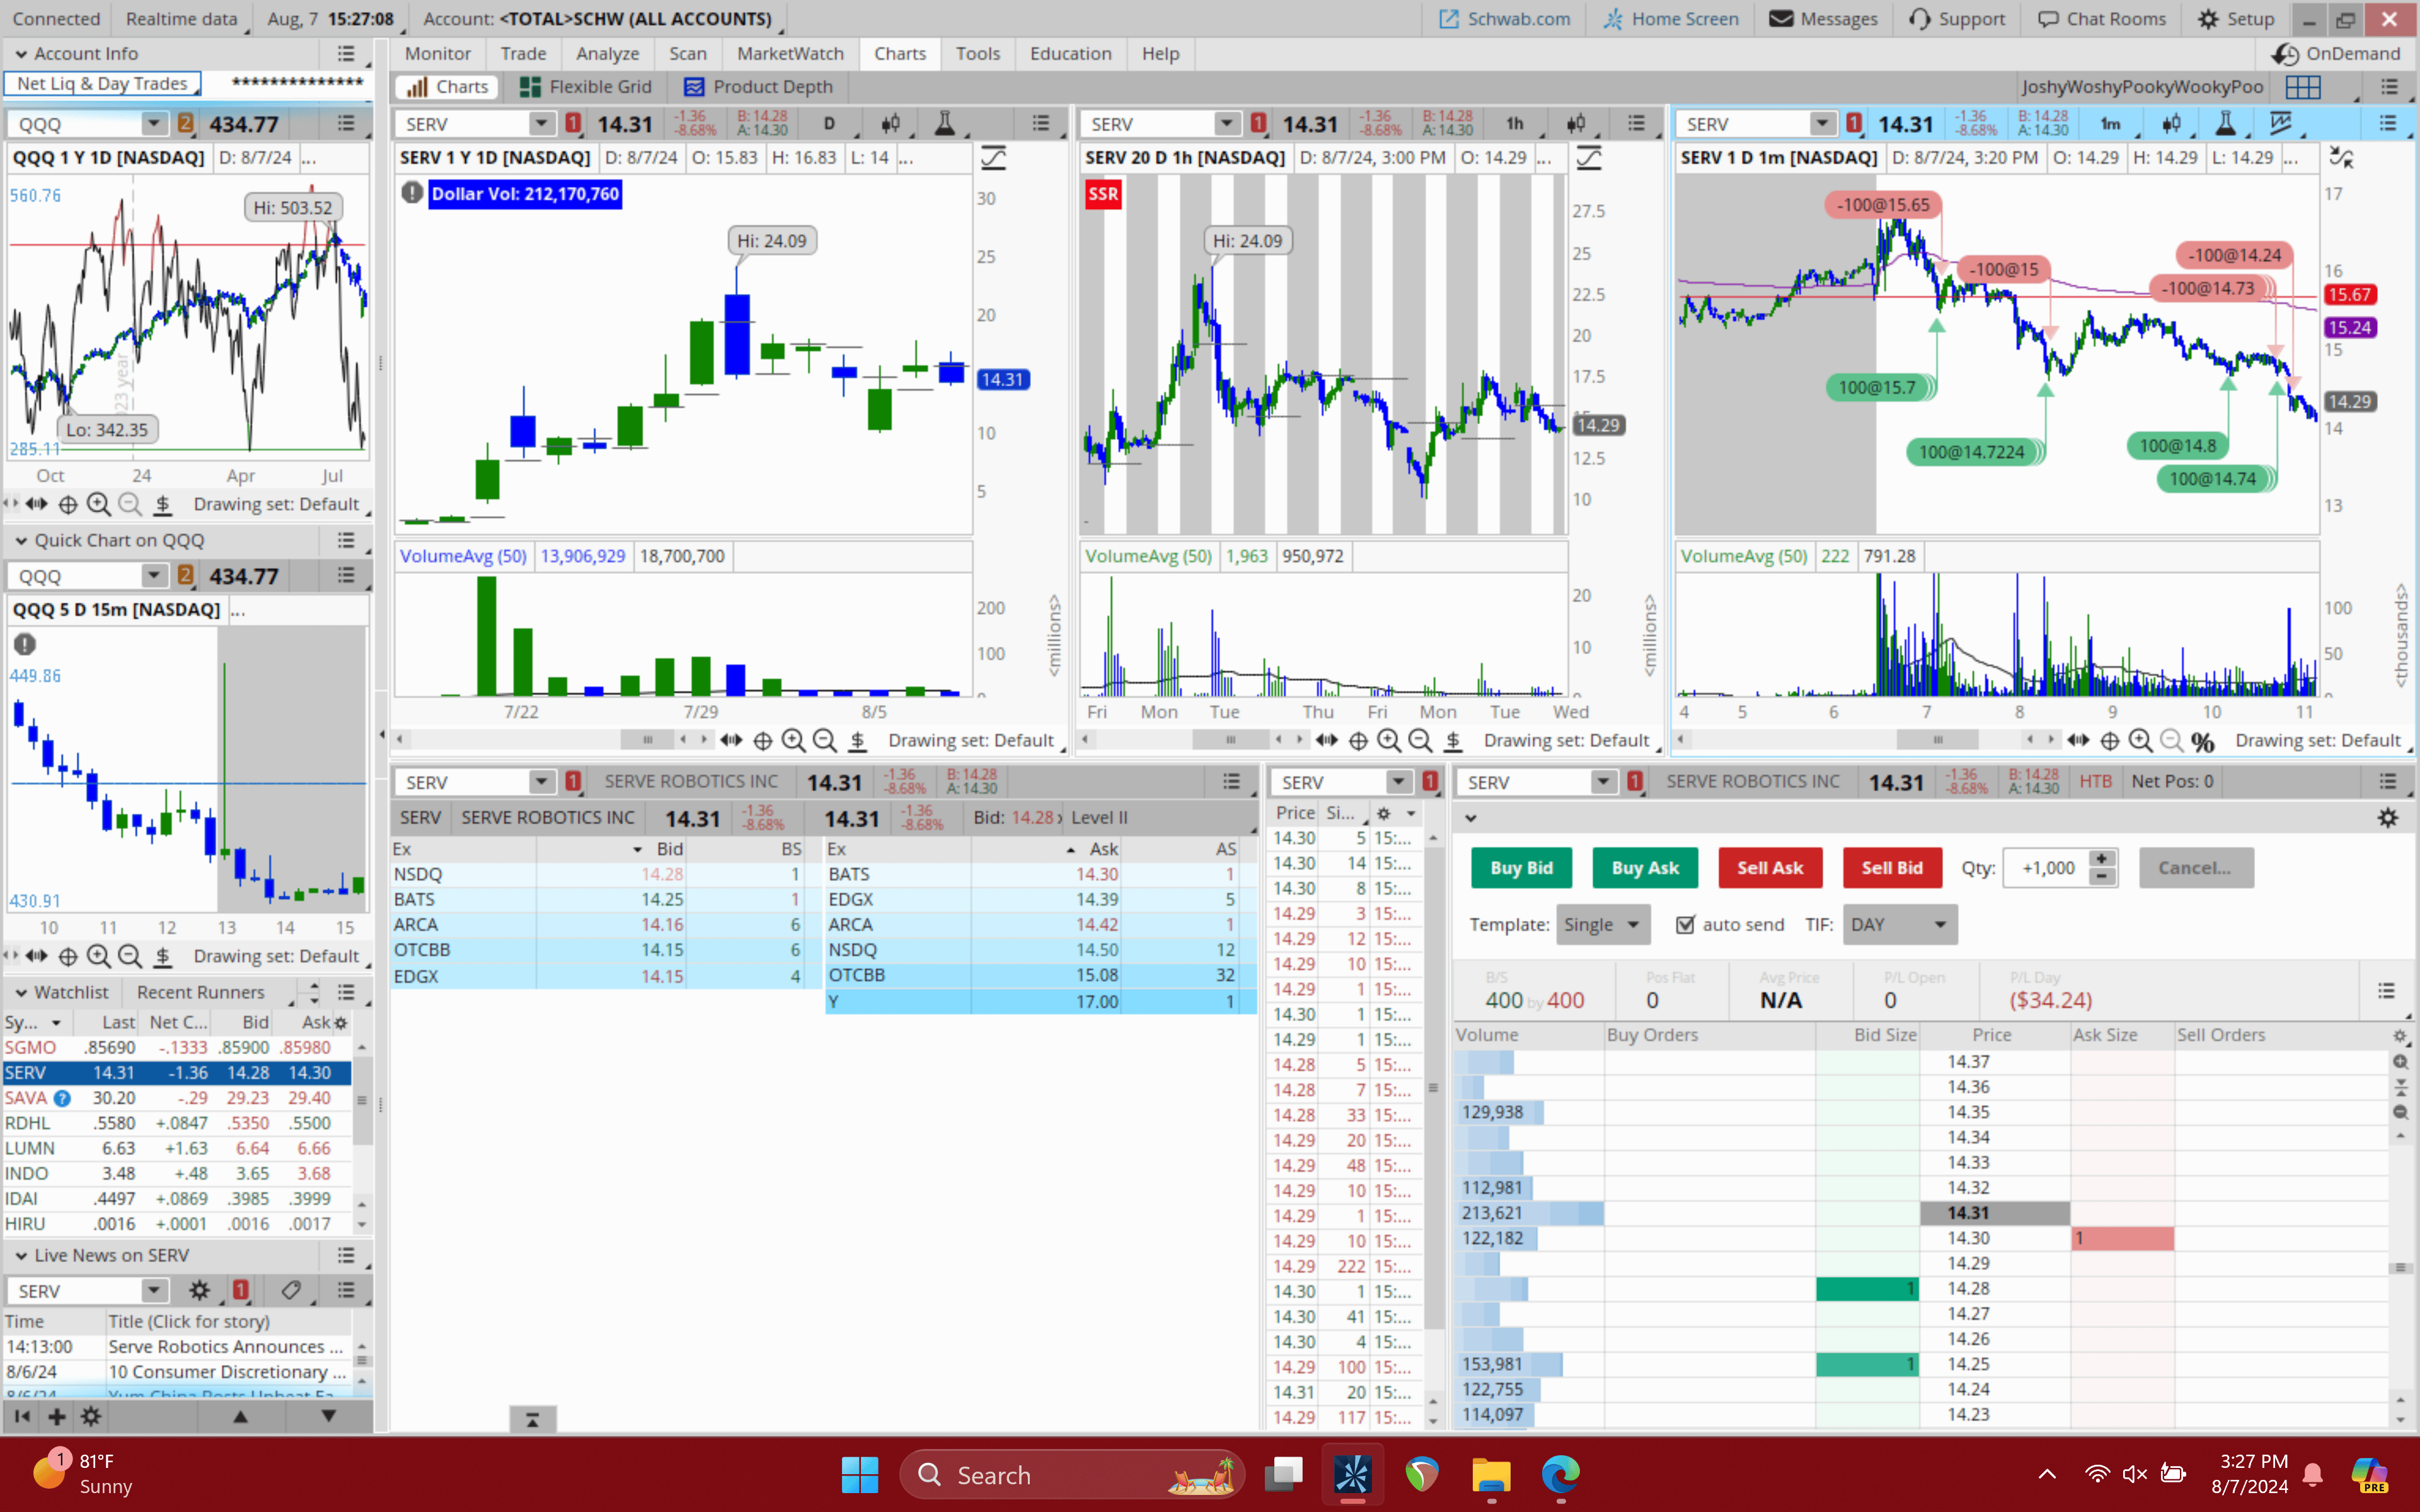2420x1512 pixels.
Task: Click the Buy Ask button
Action: (x=1644, y=868)
